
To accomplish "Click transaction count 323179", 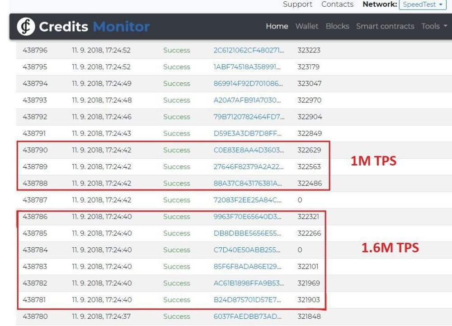I will (308, 67).
